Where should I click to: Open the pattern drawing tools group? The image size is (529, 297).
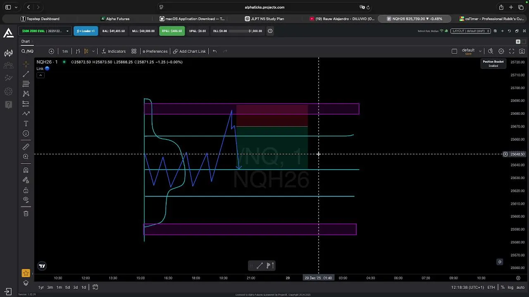[x=26, y=94]
